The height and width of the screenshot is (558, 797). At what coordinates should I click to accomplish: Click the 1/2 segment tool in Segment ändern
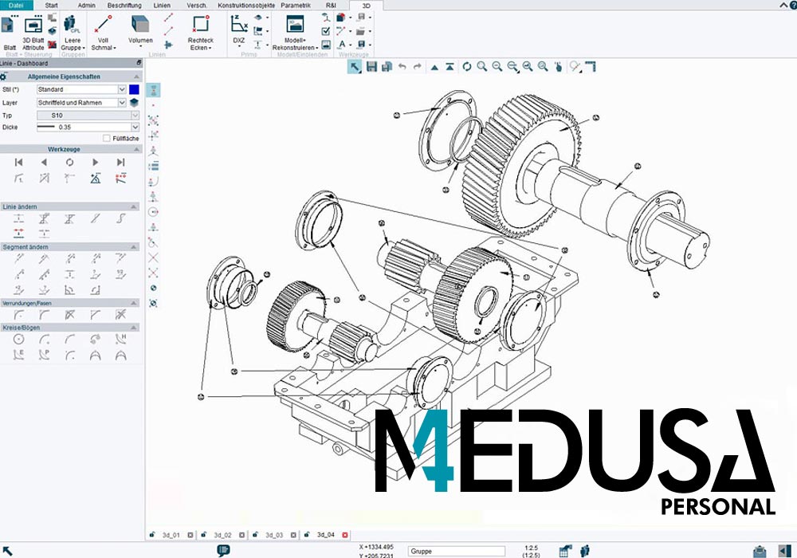[x=120, y=274]
